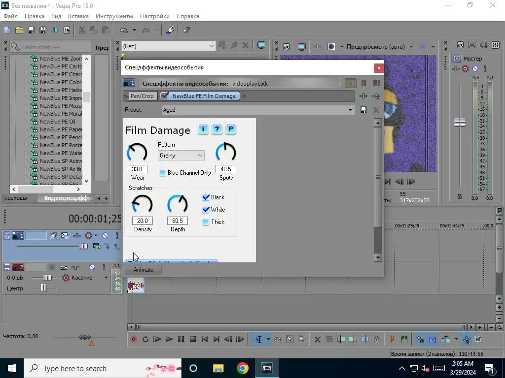The height and width of the screenshot is (378, 505).
Task: Play from start button in transport
Action: point(157,339)
